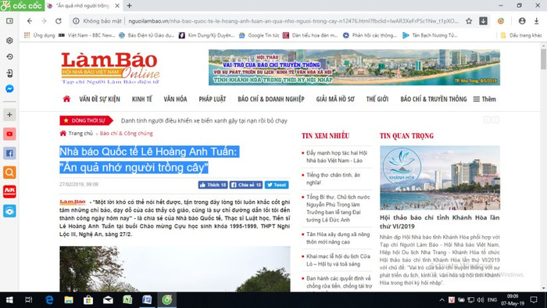Close the 'Ăn quả nhớ người trồng' tab

(x=117, y=5)
